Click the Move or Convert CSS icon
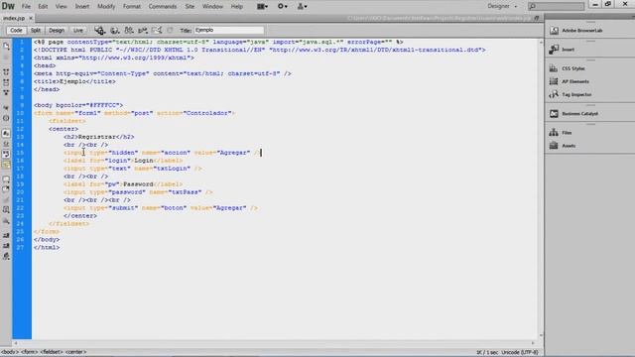This screenshot has height=357, width=635. tap(6, 221)
